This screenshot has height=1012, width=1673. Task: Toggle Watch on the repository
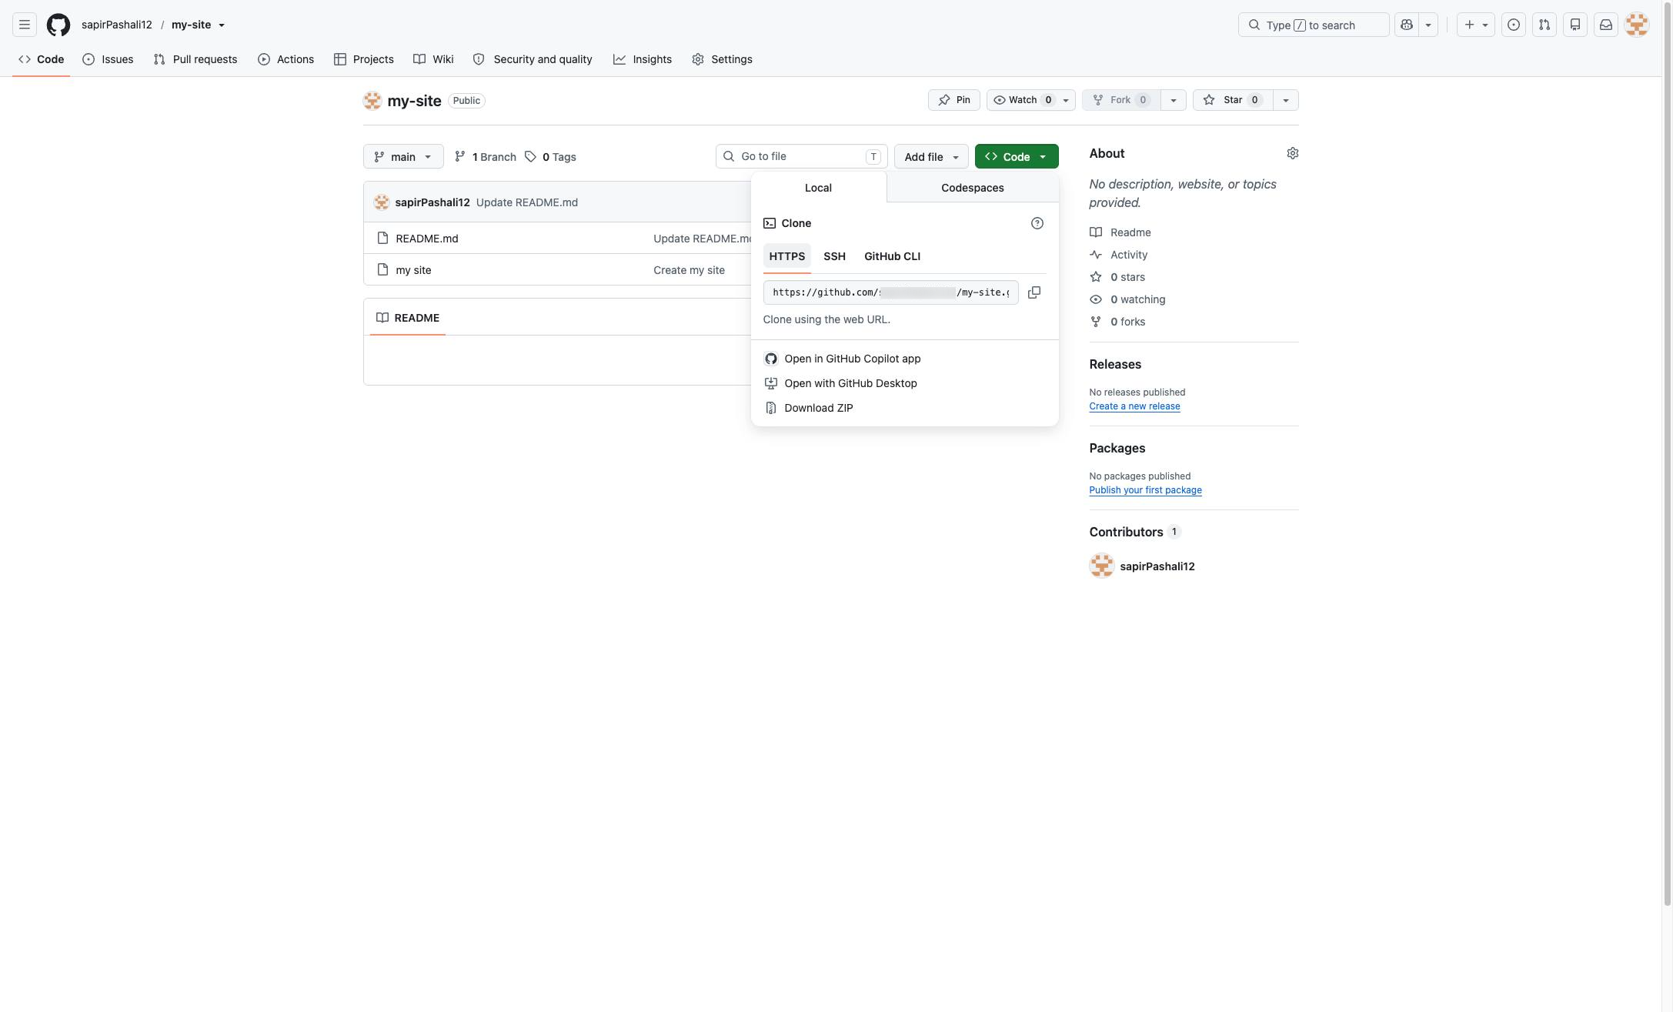(x=1030, y=100)
